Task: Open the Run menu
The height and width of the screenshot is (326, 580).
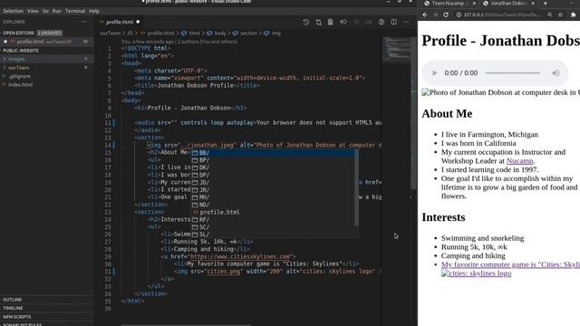Action: point(56,11)
